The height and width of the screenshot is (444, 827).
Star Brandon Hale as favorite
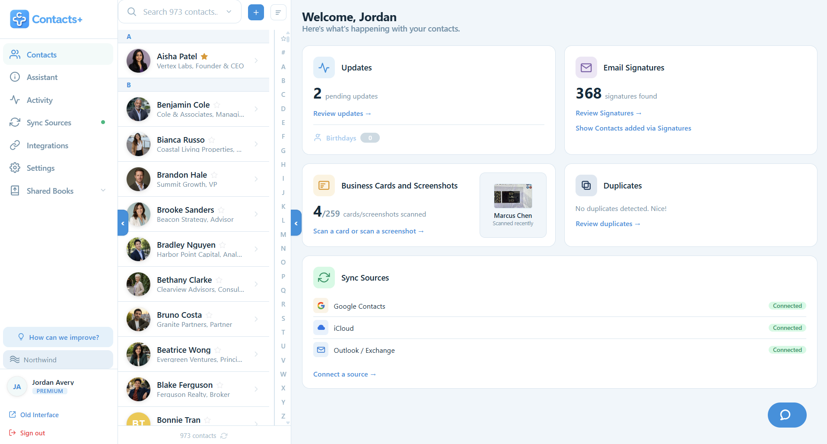coord(214,175)
